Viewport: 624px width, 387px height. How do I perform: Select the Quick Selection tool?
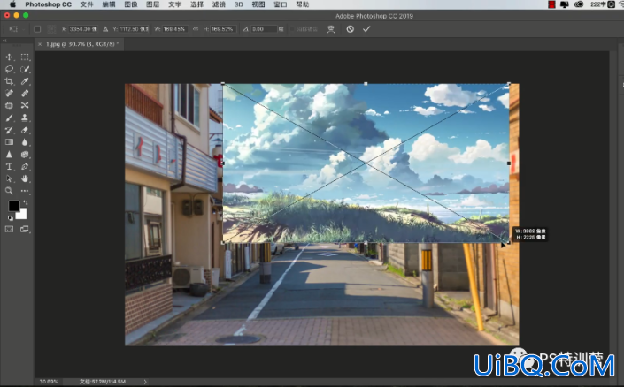25,69
